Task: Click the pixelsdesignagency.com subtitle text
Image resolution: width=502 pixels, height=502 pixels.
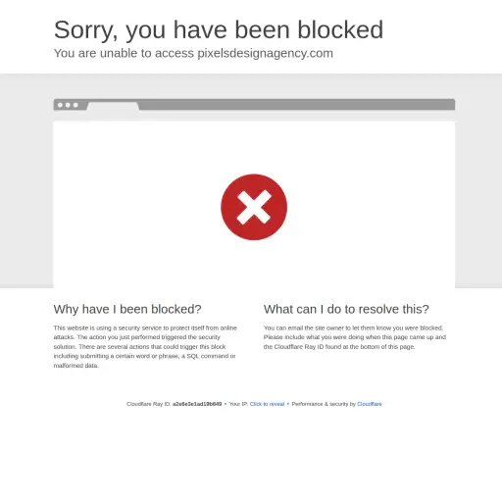Action: coord(193,53)
